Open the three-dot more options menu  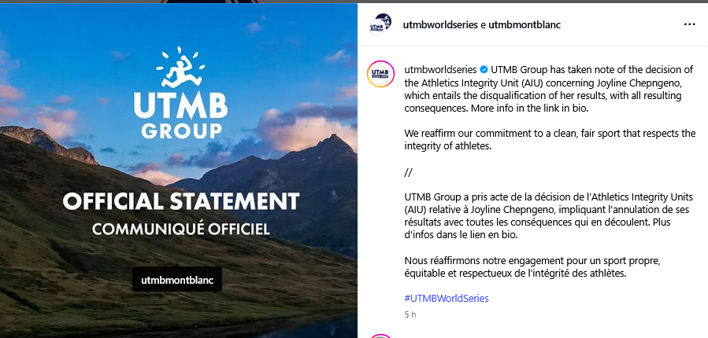[x=689, y=24]
